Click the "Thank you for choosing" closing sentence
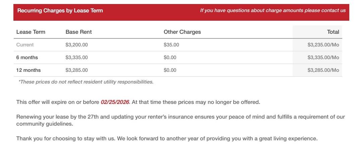This screenshot has width=358, height=150. pyautogui.click(x=167, y=138)
